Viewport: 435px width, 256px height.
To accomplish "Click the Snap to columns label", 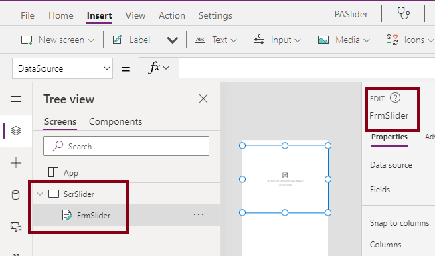I will 400,223.
